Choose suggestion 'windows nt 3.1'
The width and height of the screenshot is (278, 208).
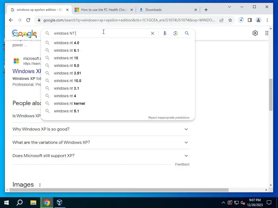[118, 89]
